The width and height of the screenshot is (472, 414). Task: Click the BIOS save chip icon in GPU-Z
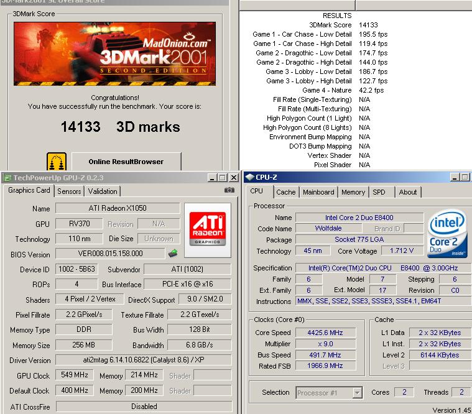(173, 254)
